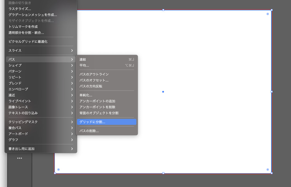Image resolution: width=291 pixels, height=187 pixels.
Task: Open the 遠近 submenu
Action: point(41,95)
